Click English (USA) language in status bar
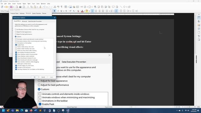The image size is (201, 113). (109, 107)
